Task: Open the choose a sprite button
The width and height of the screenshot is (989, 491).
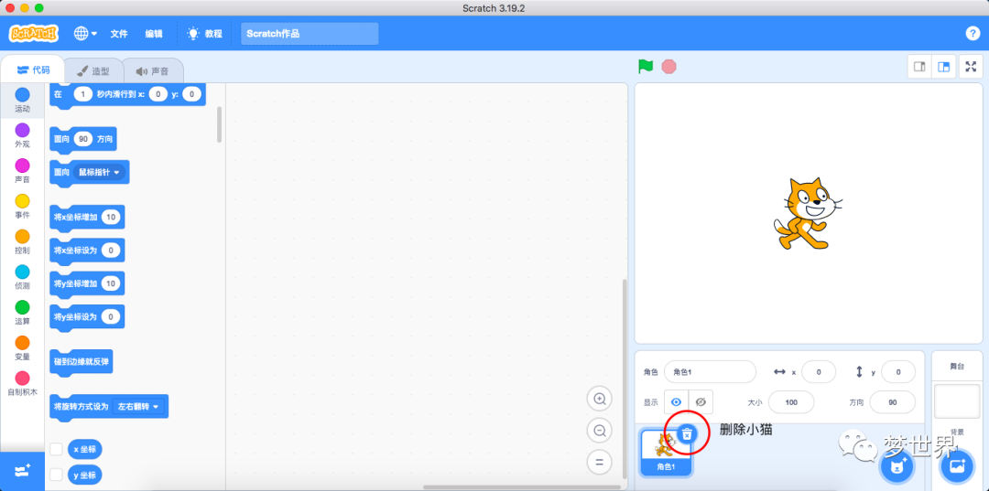Action: 897,466
